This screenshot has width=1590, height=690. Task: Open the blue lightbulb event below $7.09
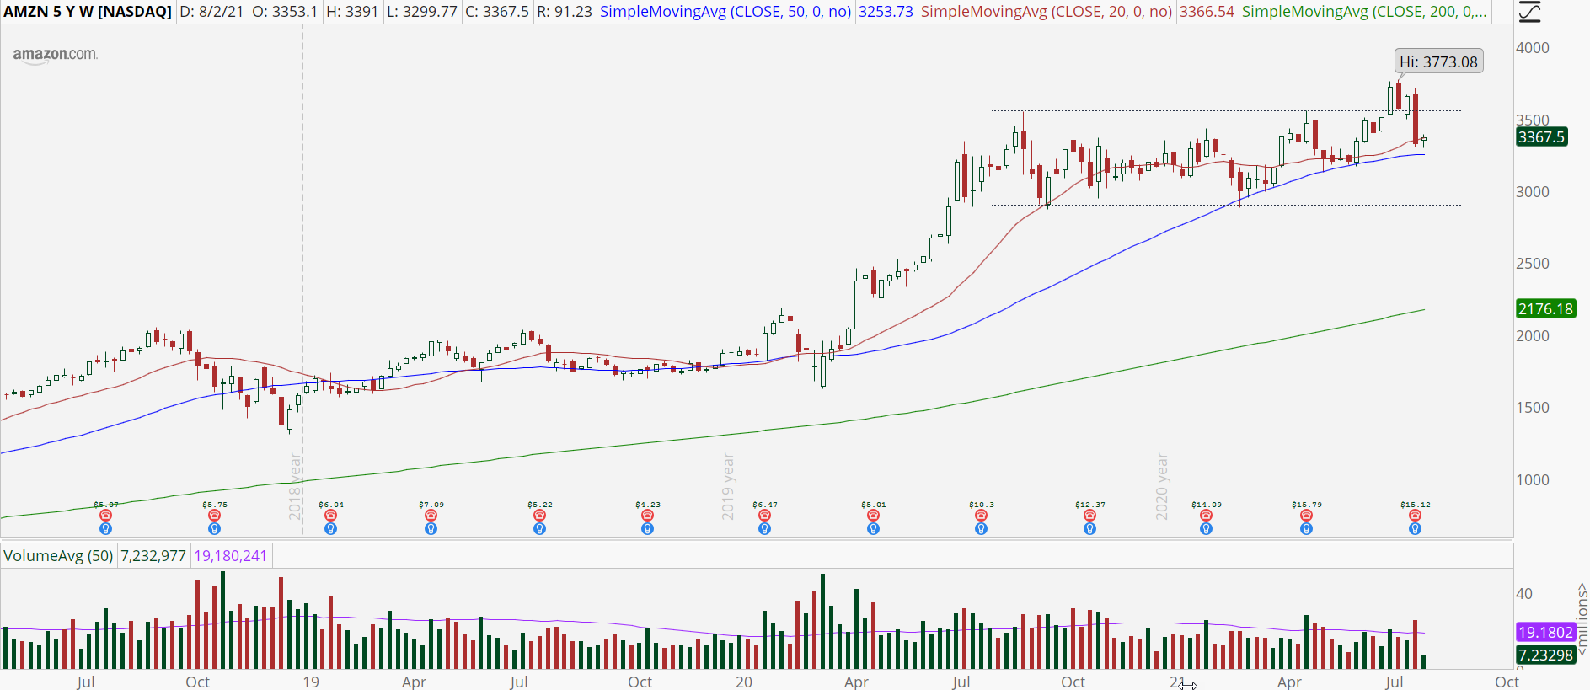coord(431,529)
